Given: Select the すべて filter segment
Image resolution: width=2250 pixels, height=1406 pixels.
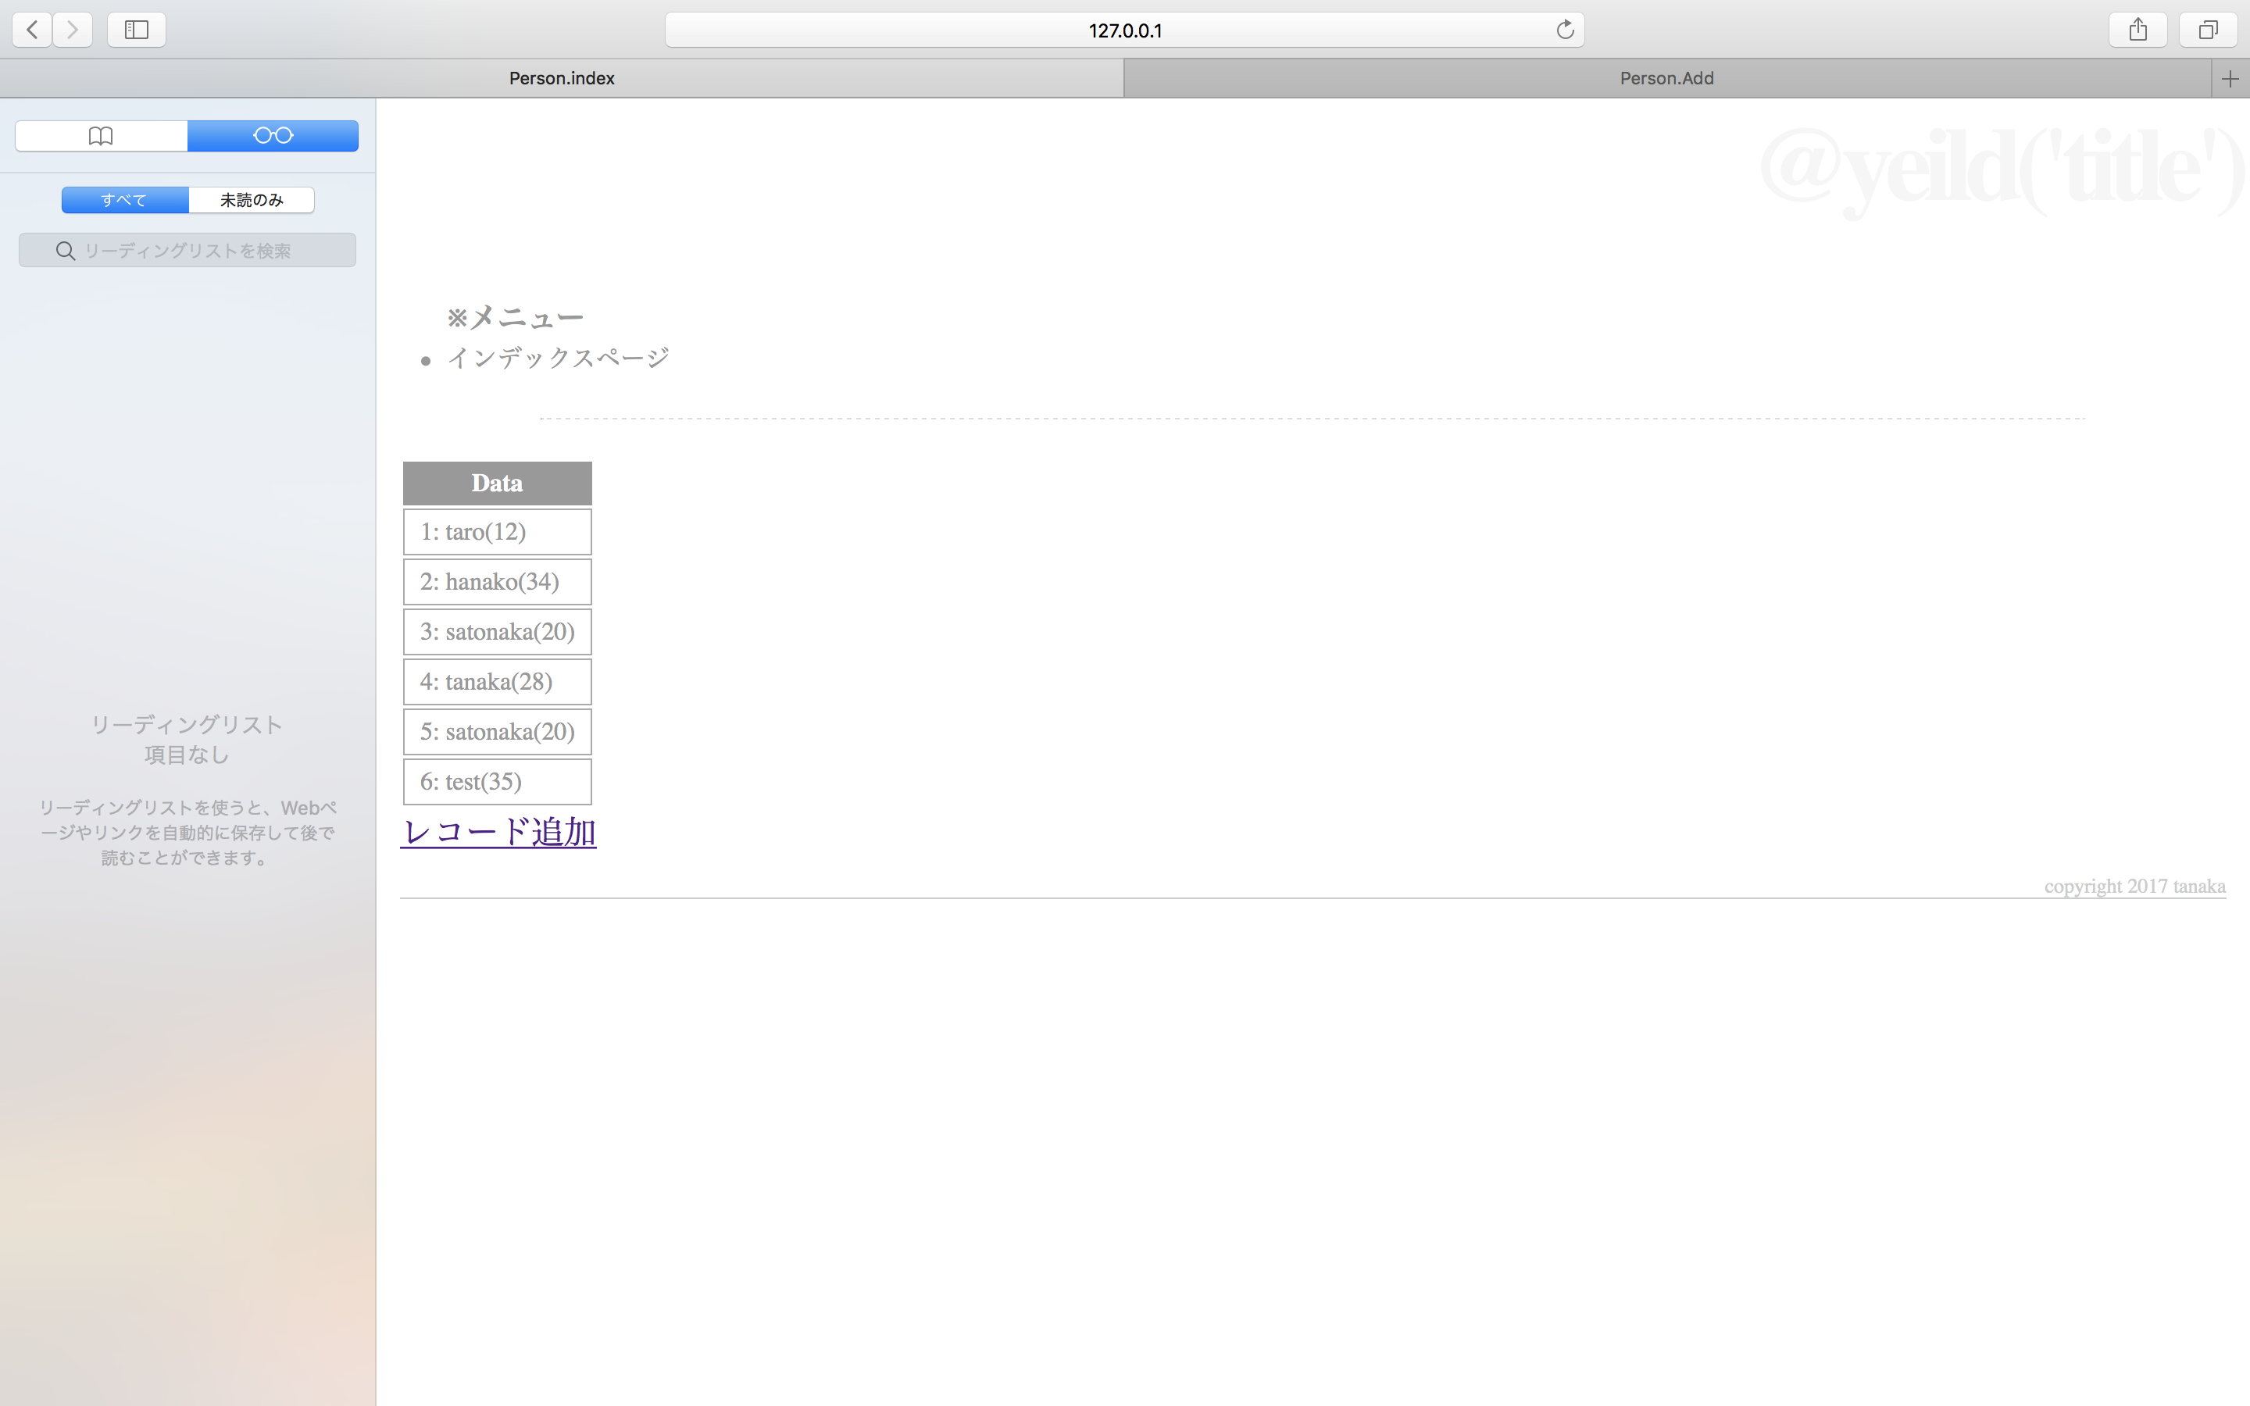Looking at the screenshot, I should 124,200.
